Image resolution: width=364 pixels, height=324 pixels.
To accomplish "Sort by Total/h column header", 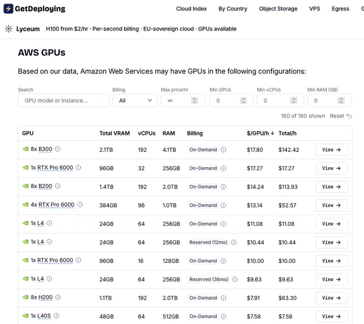I will pos(287,133).
